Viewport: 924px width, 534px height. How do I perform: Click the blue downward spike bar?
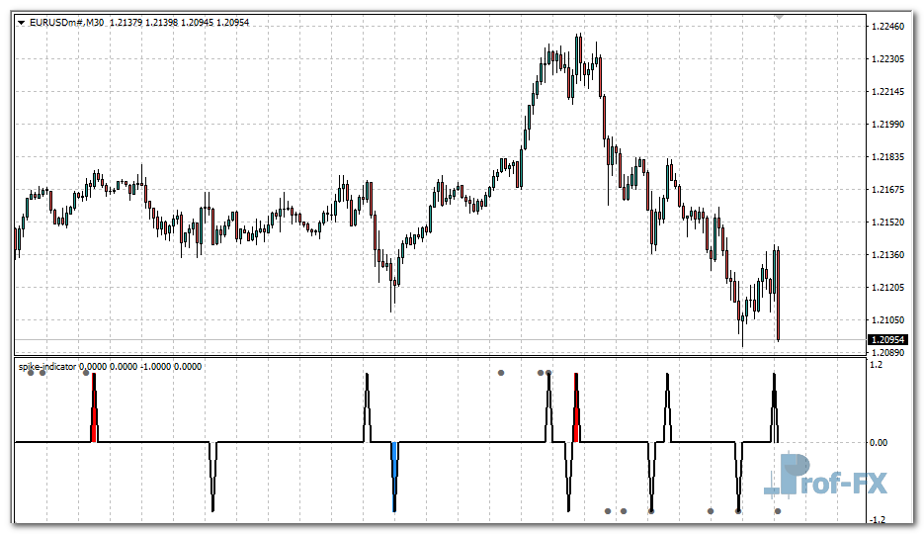pyautogui.click(x=394, y=460)
